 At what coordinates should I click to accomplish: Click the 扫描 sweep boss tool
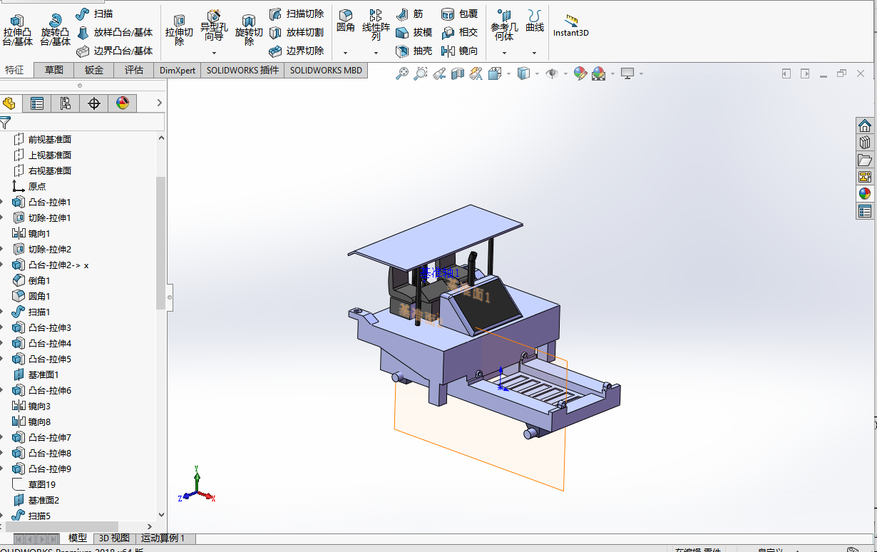coord(94,14)
